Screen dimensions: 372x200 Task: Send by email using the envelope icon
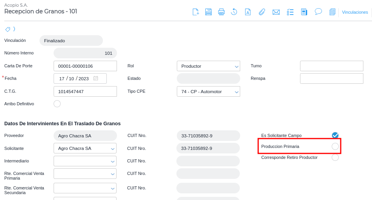point(276,12)
